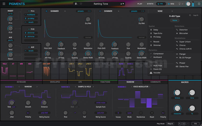
Task: Click the rise/fall link icon in Random 2
Action: tap(75, 113)
